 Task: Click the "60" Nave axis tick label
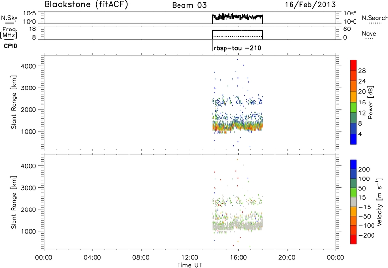point(347,29)
